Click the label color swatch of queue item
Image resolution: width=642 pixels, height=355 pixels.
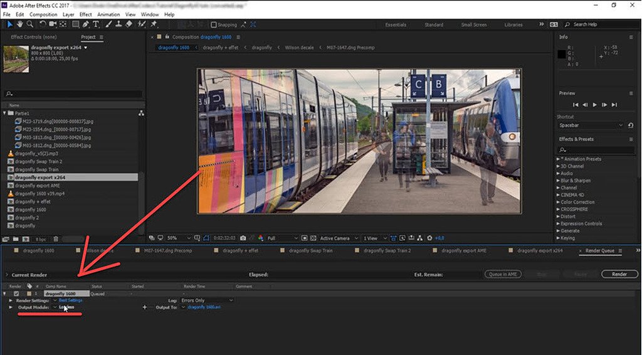[29, 294]
